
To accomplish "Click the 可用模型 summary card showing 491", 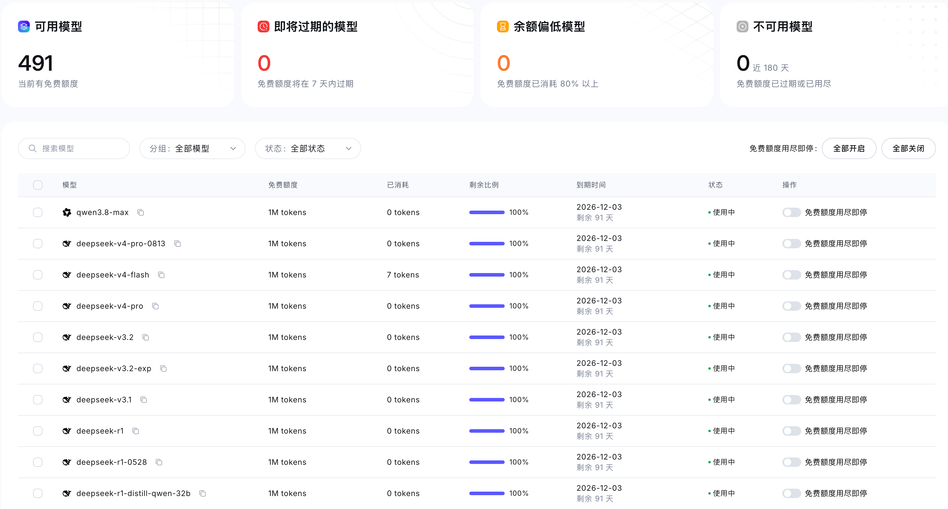I will (x=118, y=54).
